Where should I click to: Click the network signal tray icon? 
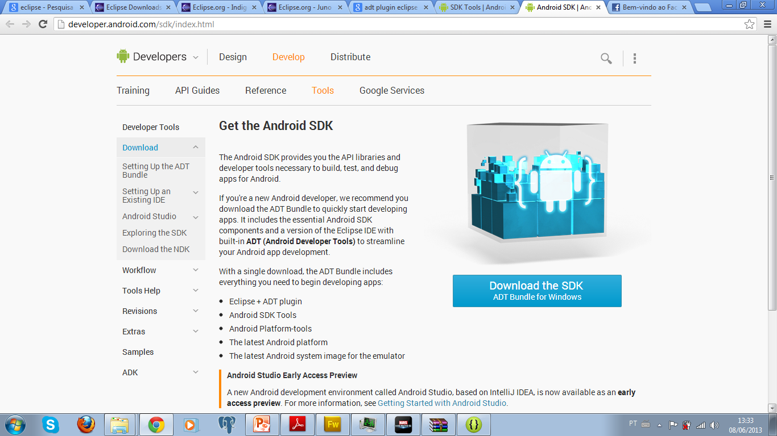pyautogui.click(x=701, y=424)
